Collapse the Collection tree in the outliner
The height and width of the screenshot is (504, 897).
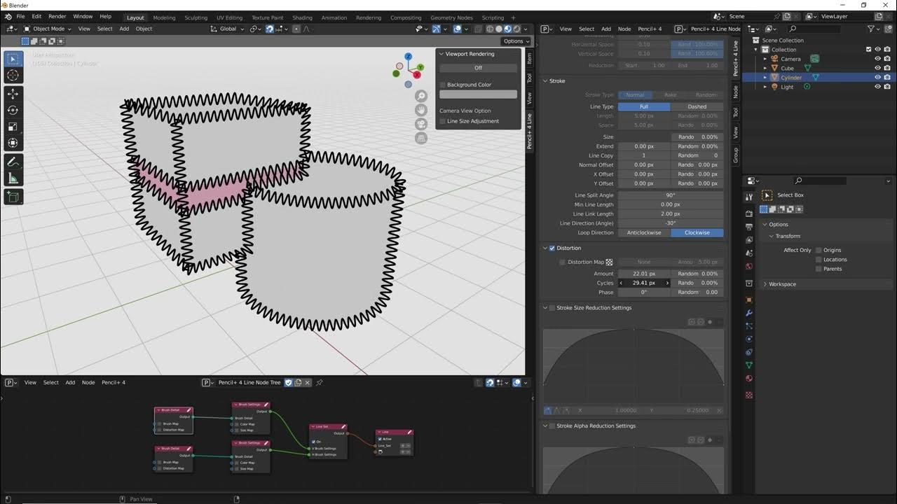coord(756,50)
